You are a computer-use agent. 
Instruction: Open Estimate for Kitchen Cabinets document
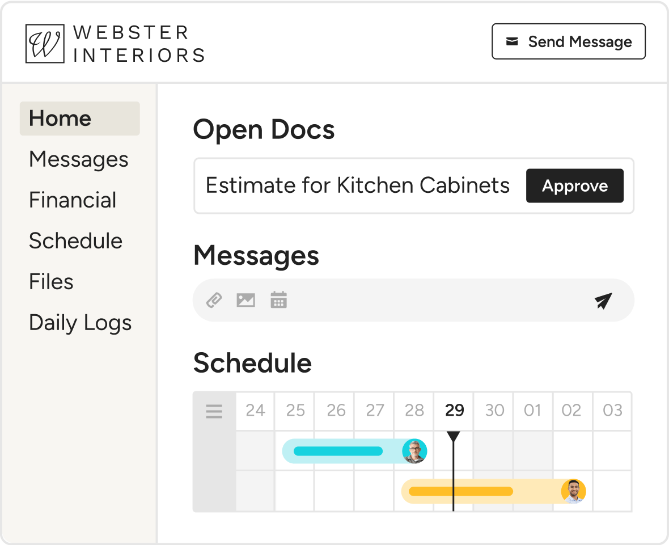358,185
